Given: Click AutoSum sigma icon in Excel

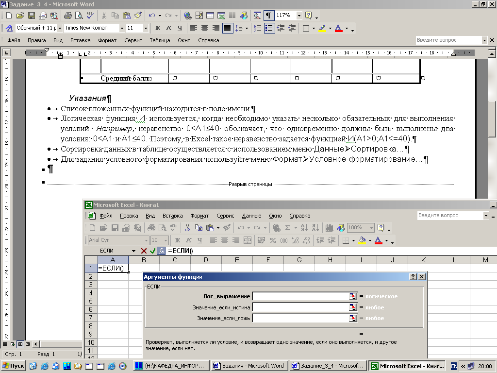Looking at the screenshot, I should (288, 227).
